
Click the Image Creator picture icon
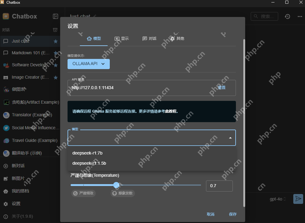pos(6,77)
